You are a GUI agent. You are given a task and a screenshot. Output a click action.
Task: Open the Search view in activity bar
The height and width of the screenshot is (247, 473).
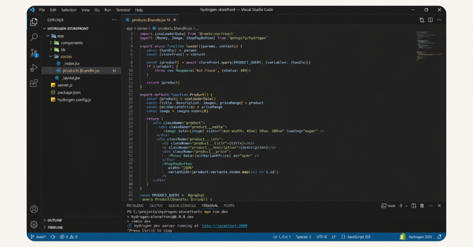point(34,37)
